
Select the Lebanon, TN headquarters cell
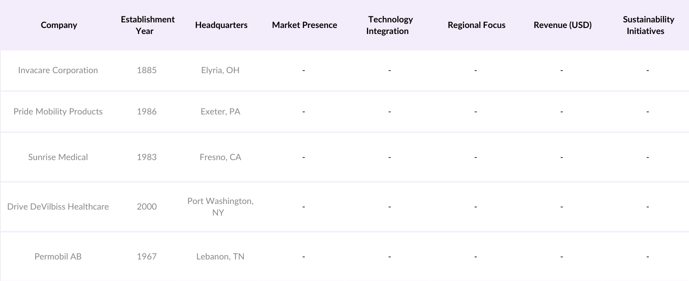[x=220, y=256]
